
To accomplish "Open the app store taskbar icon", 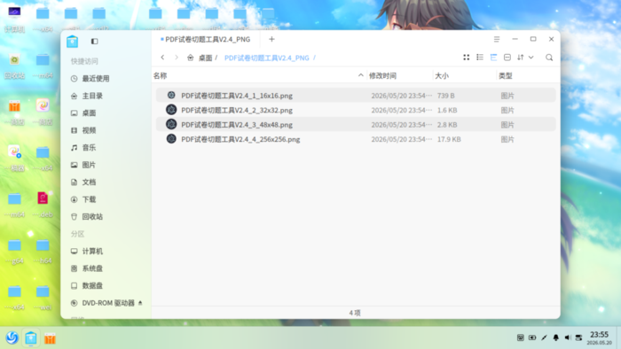I will point(50,338).
